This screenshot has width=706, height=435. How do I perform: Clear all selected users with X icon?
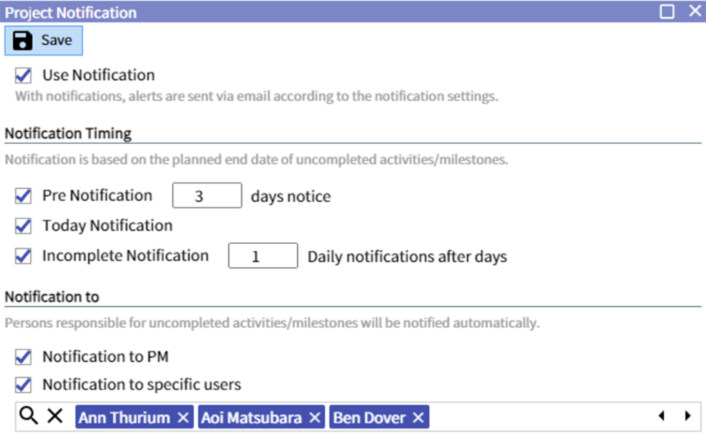click(55, 416)
